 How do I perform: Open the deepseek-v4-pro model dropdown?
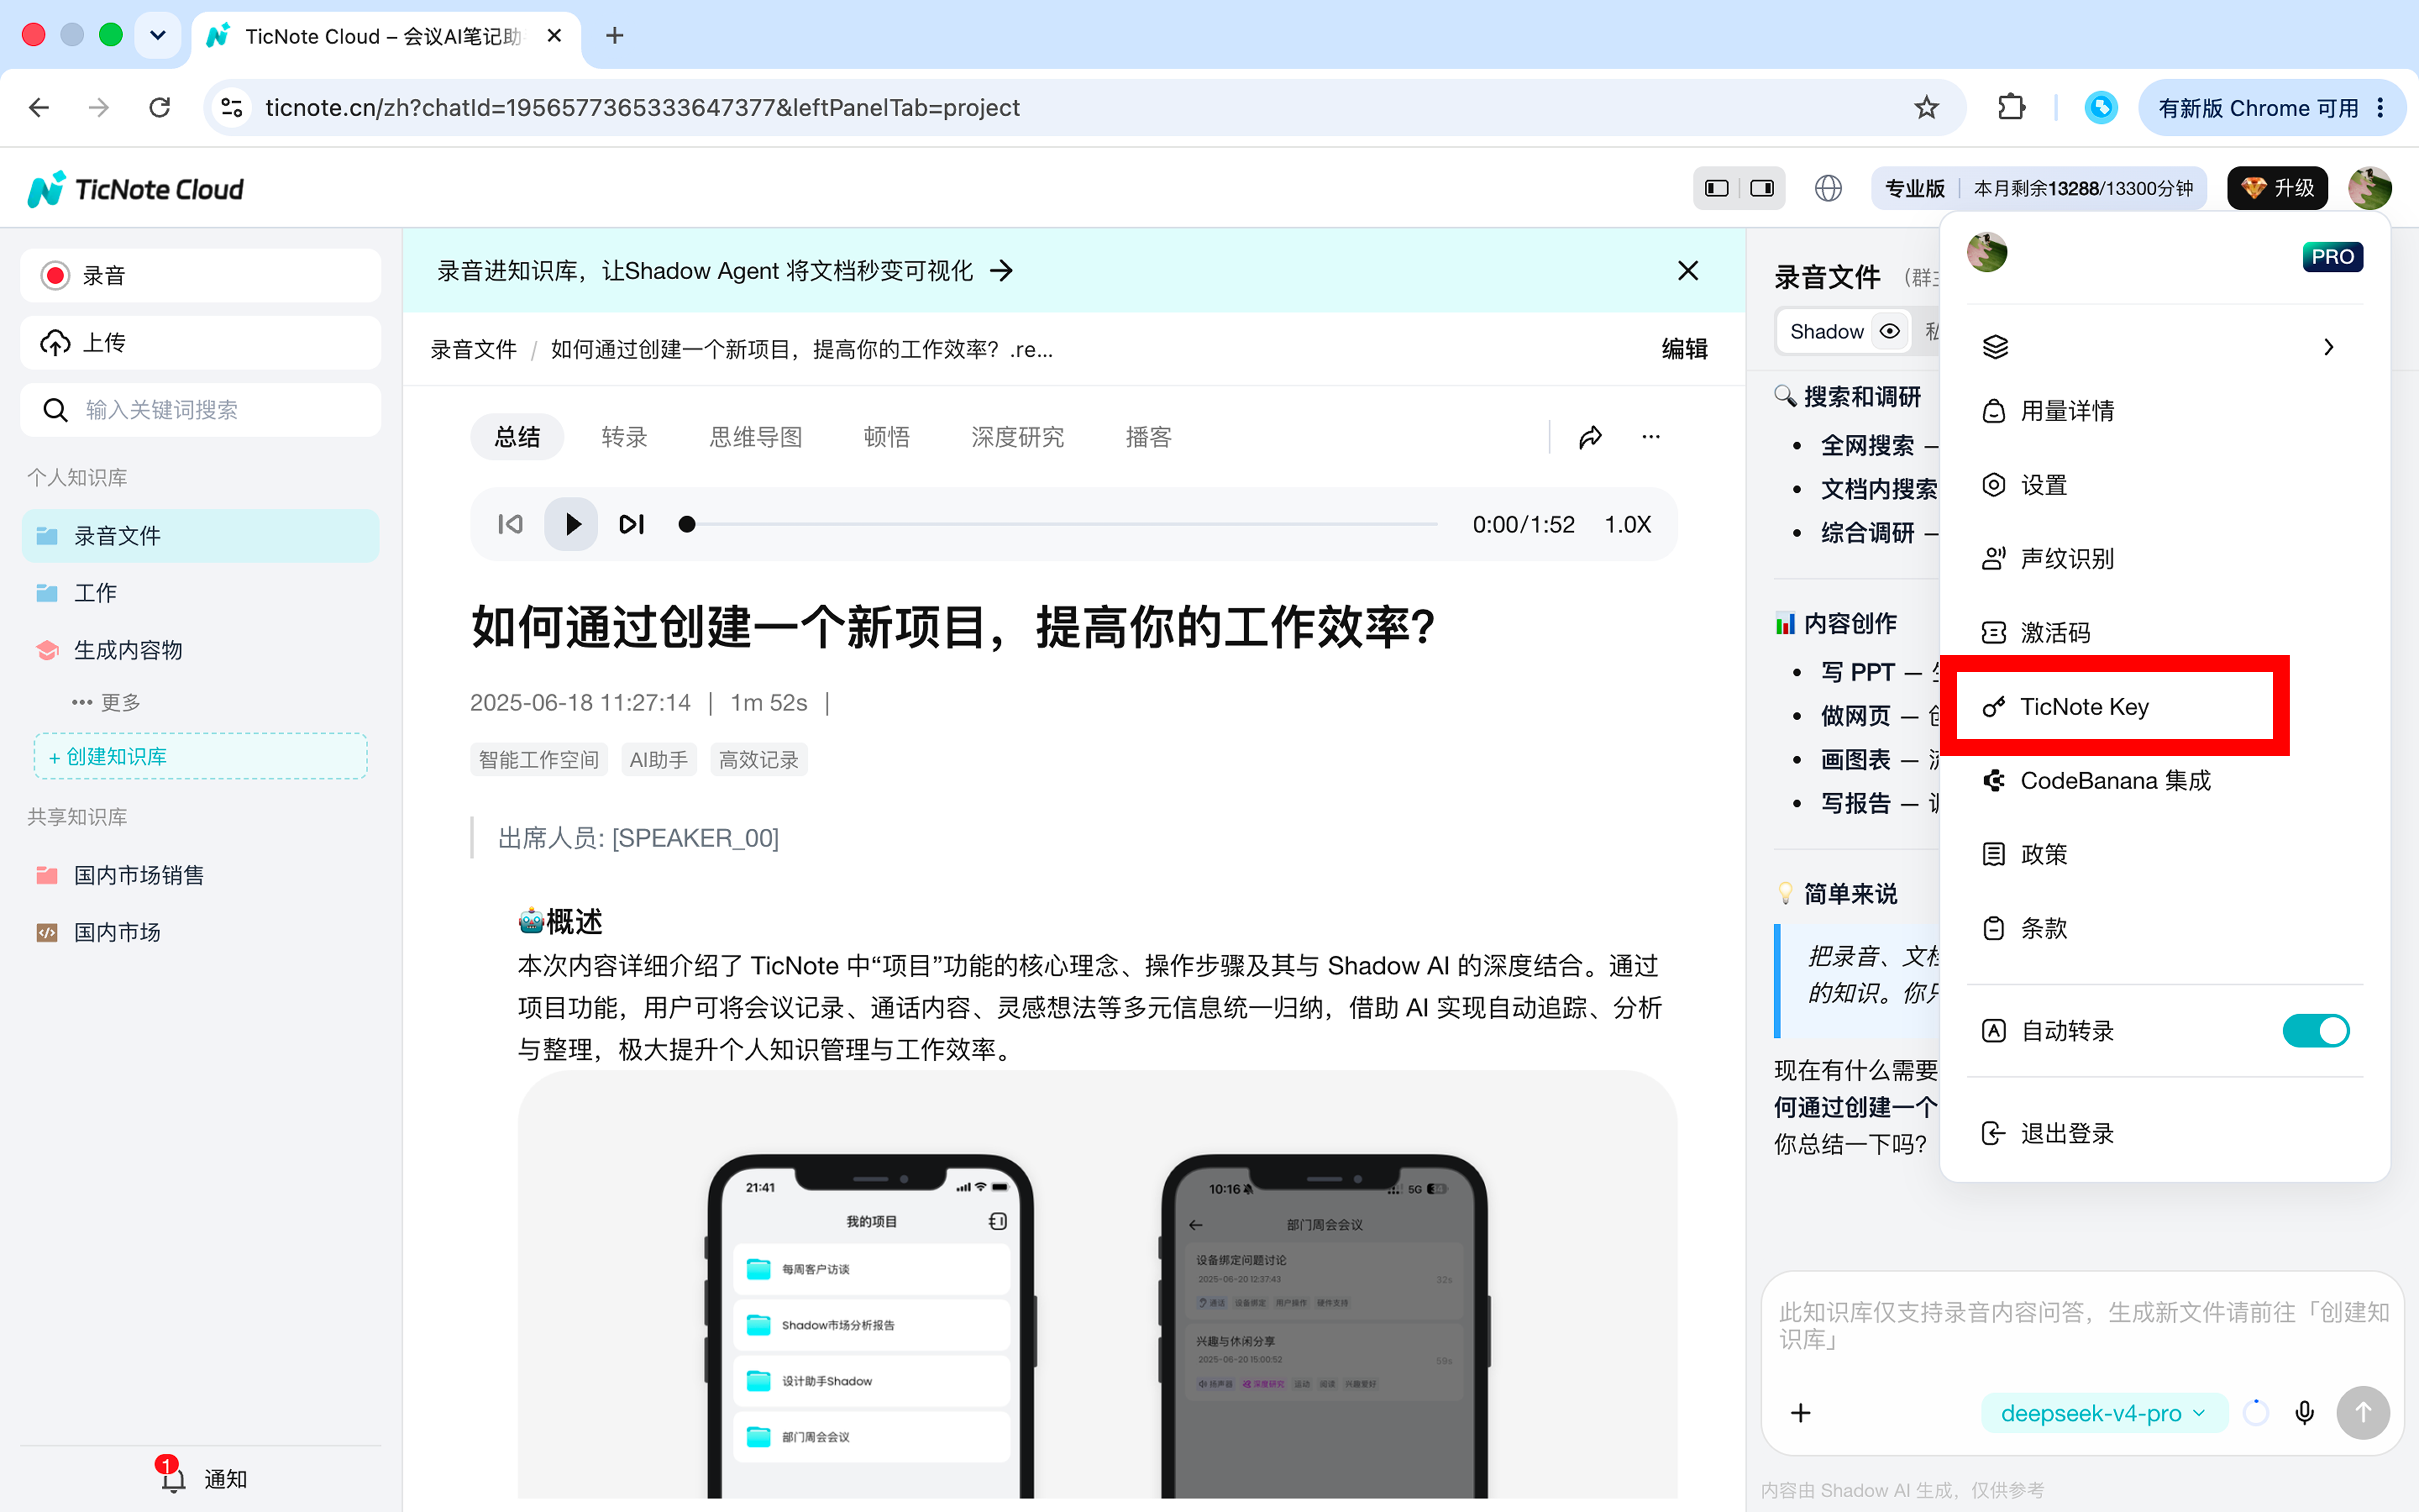click(x=2103, y=1412)
